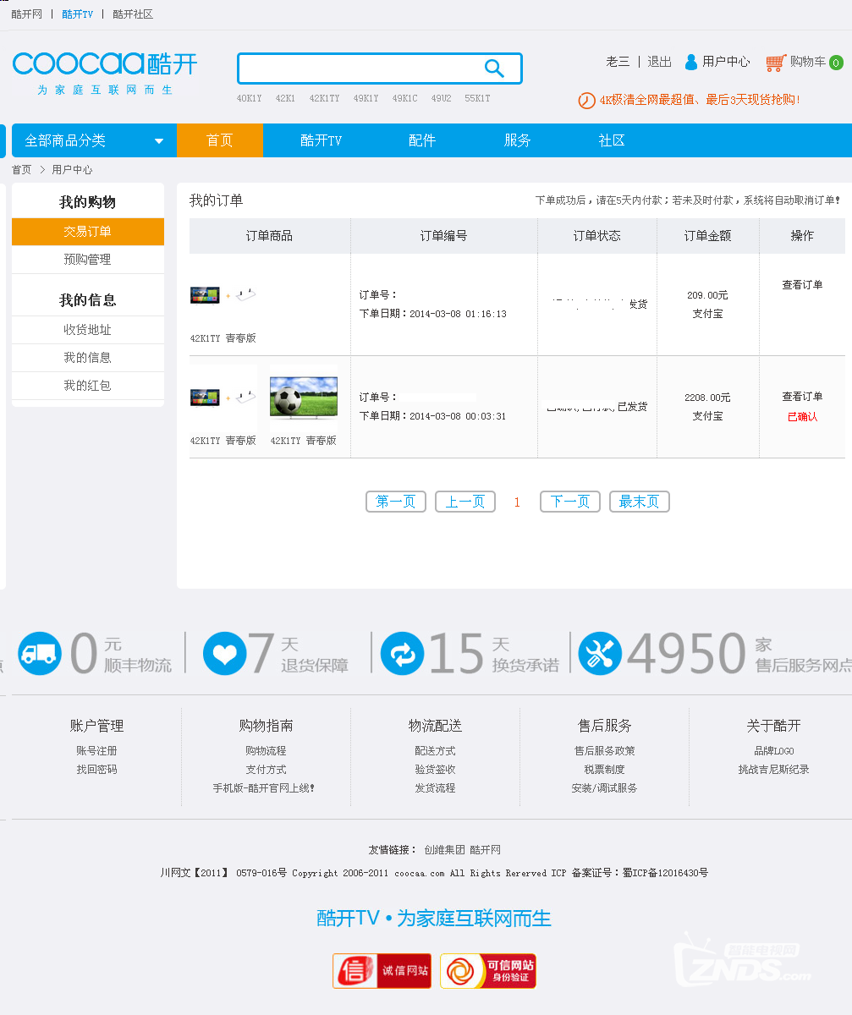Click the footer 账号注册 link
The image size is (852, 1015).
pyautogui.click(x=97, y=751)
